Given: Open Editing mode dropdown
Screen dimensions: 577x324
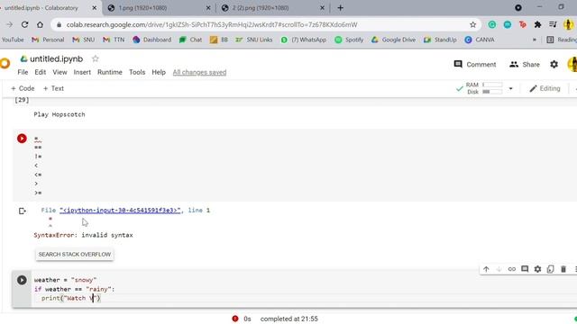Looking at the screenshot, I should 545,88.
